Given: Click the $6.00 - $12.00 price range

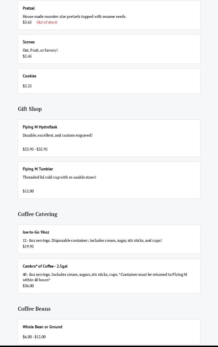Looking at the screenshot, I should tap(34, 337).
